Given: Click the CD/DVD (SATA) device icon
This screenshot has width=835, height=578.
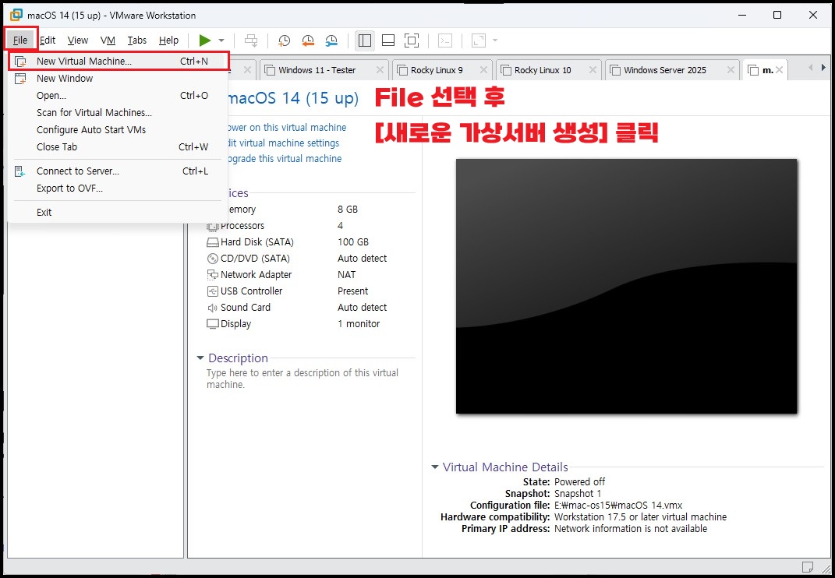Looking at the screenshot, I should coord(213,259).
